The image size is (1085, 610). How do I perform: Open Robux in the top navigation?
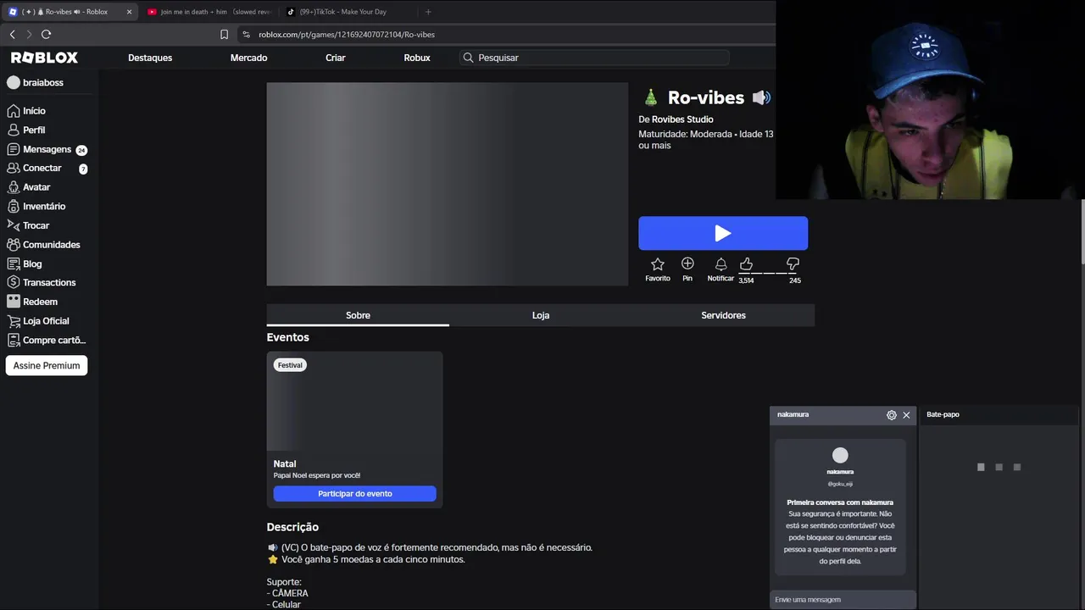417,58
